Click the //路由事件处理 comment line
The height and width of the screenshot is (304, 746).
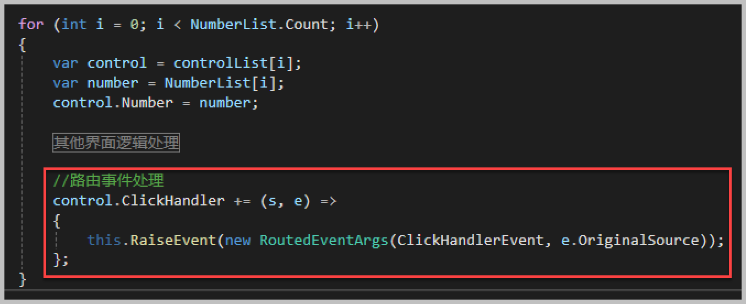[x=108, y=180]
